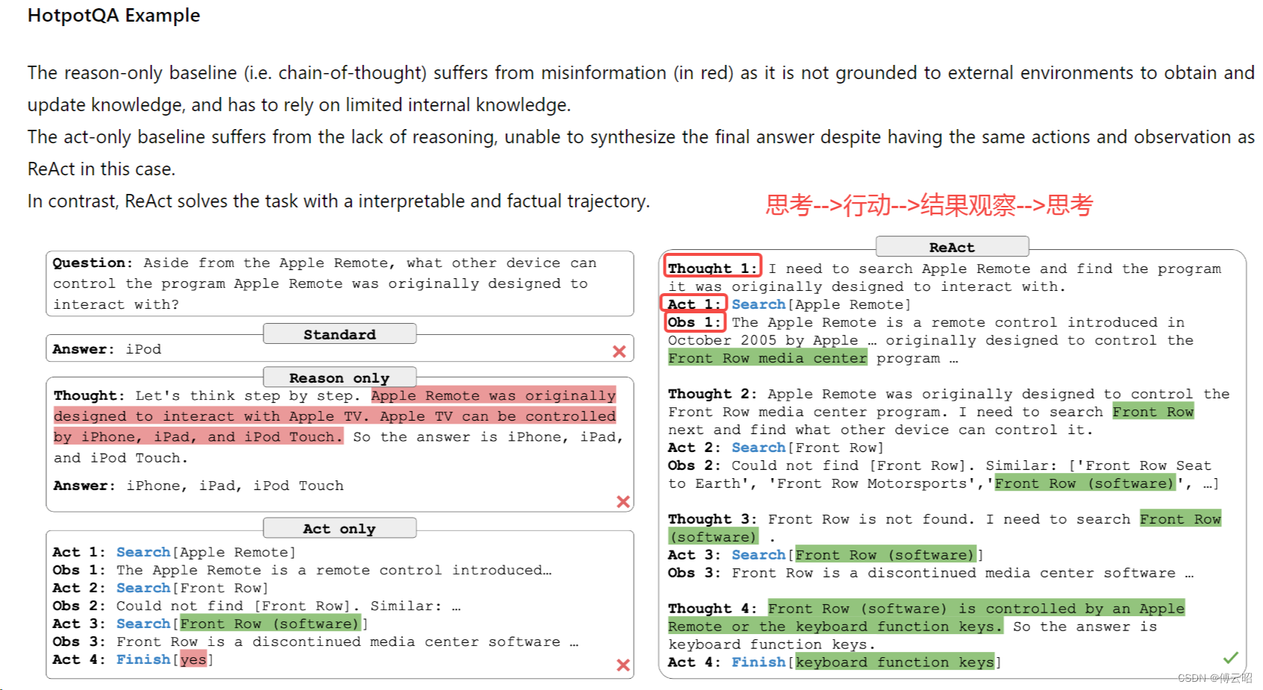This screenshot has width=1263, height=690.
Task: Click "Obs 3:" label in the ReAct panel
Action: pyautogui.click(x=695, y=573)
